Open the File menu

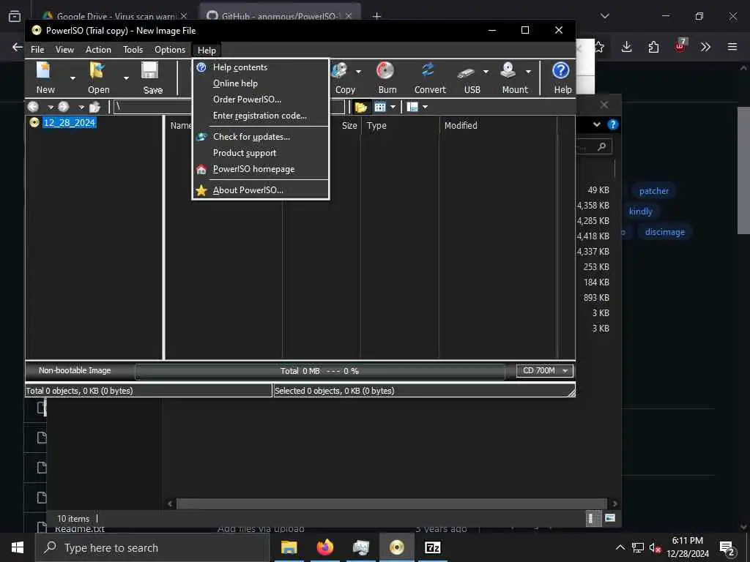(x=37, y=50)
